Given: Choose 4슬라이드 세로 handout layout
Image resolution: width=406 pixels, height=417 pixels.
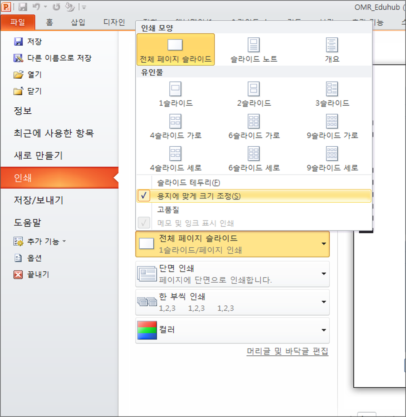Looking at the screenshot, I should (x=176, y=159).
